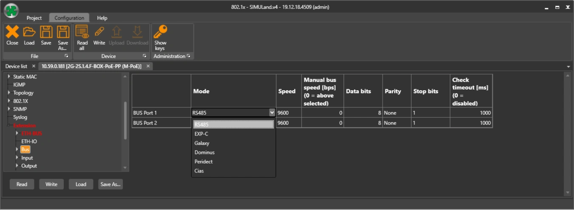Click the Close file icon in ribbon
This screenshot has width=574, height=210.
pyautogui.click(x=12, y=32)
